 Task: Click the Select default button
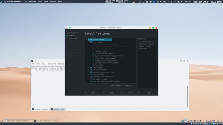(116, 85)
